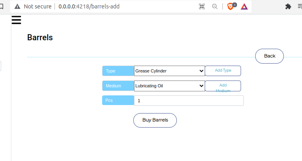The height and width of the screenshot is (161, 302).
Task: Click the QR code icon in address bar
Action: click(x=202, y=6)
